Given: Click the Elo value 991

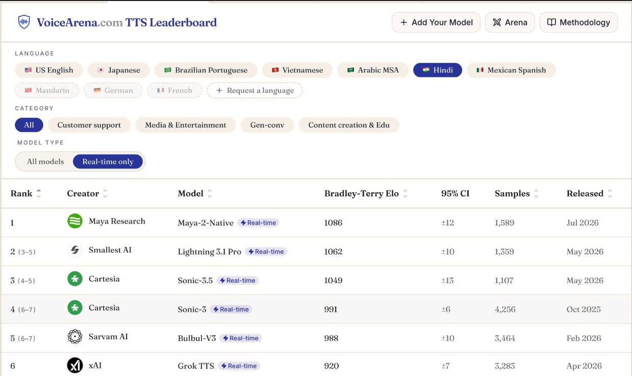Looking at the screenshot, I should (331, 309).
